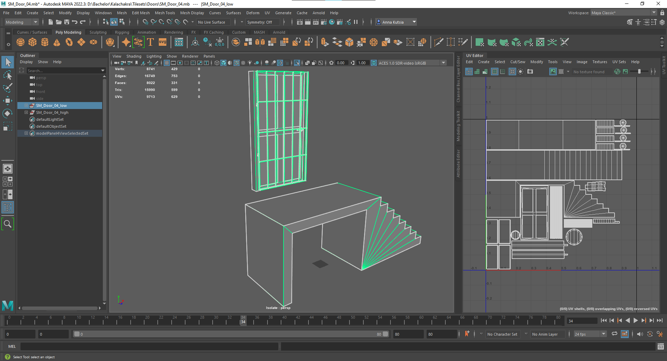Viewport: 667px width, 361px height.
Task: Create a polygon torus from the shelf
Action: coord(69,42)
